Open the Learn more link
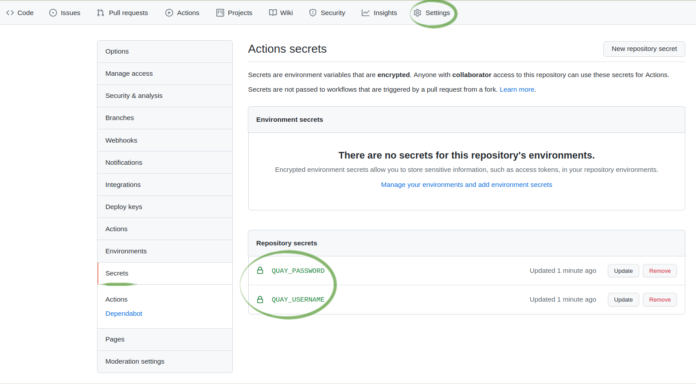This screenshot has height=384, width=696. (x=517, y=89)
